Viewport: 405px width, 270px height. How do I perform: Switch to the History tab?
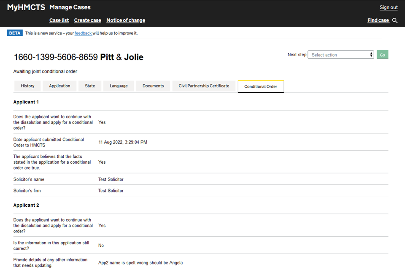[x=27, y=86]
